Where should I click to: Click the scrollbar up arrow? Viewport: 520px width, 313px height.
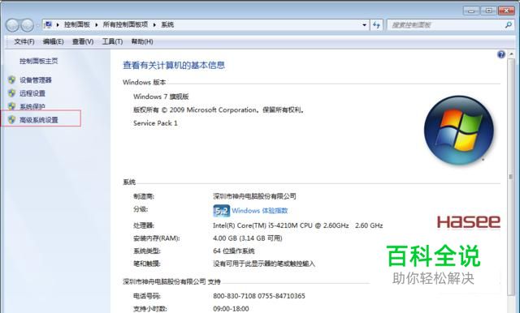(x=511, y=54)
